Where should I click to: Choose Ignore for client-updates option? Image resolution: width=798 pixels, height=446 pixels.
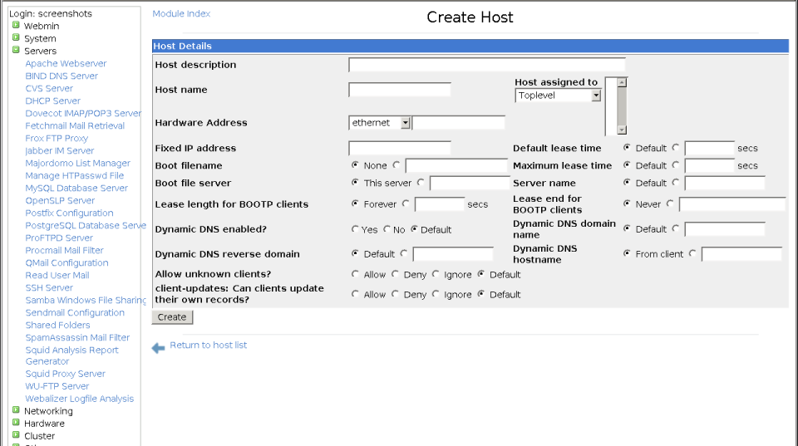click(x=436, y=294)
